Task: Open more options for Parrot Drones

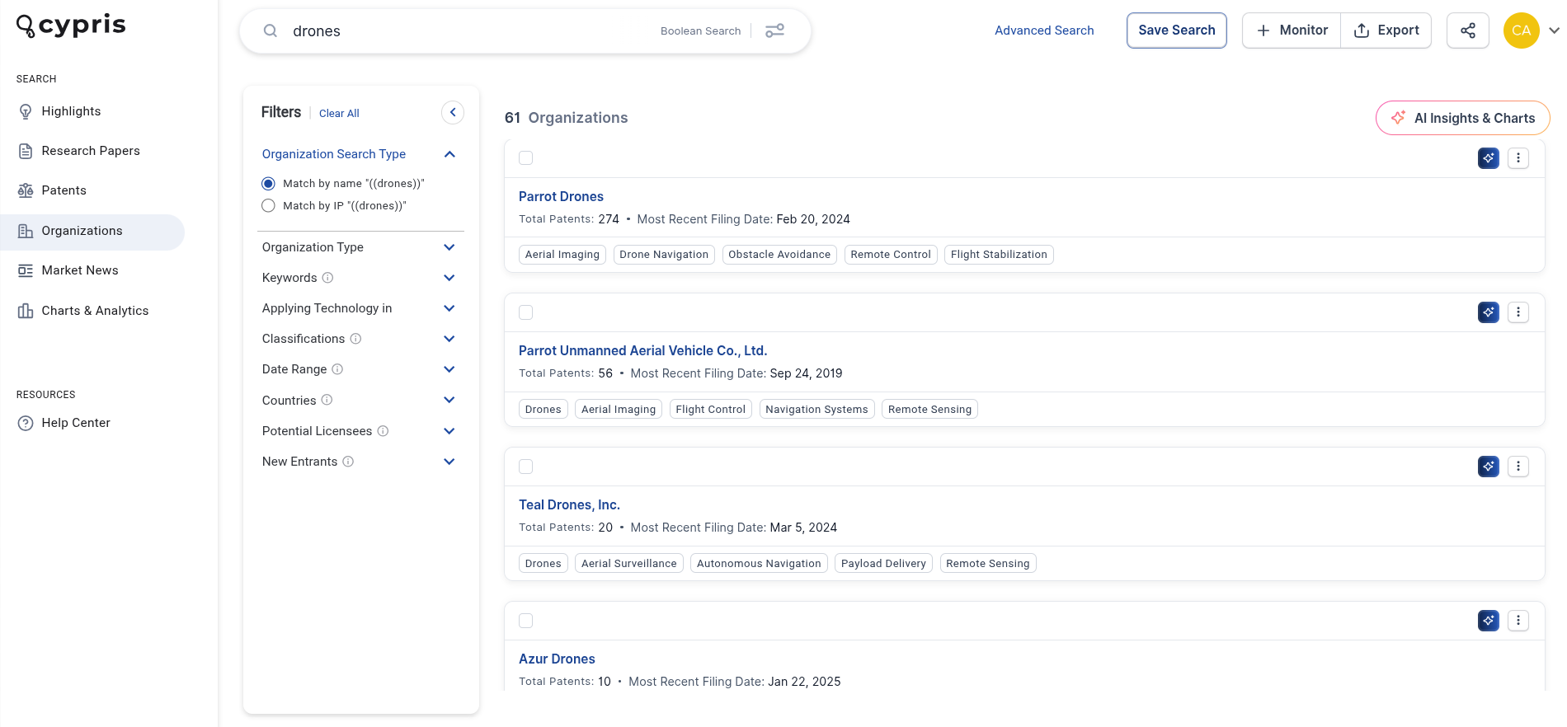Action: pyautogui.click(x=1518, y=158)
